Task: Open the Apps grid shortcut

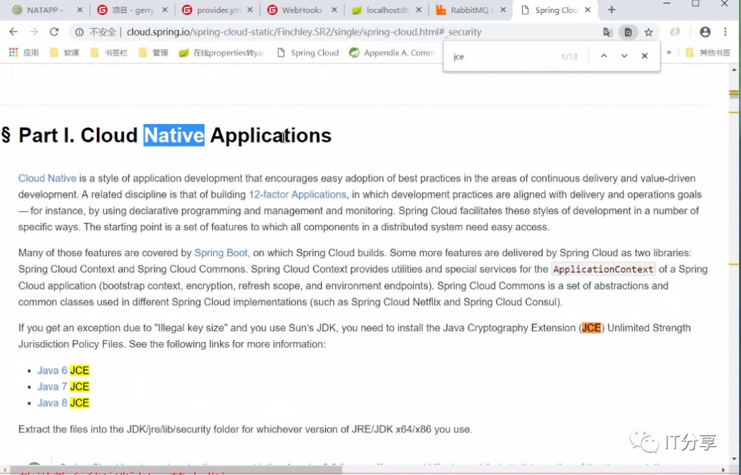Action: 13,52
